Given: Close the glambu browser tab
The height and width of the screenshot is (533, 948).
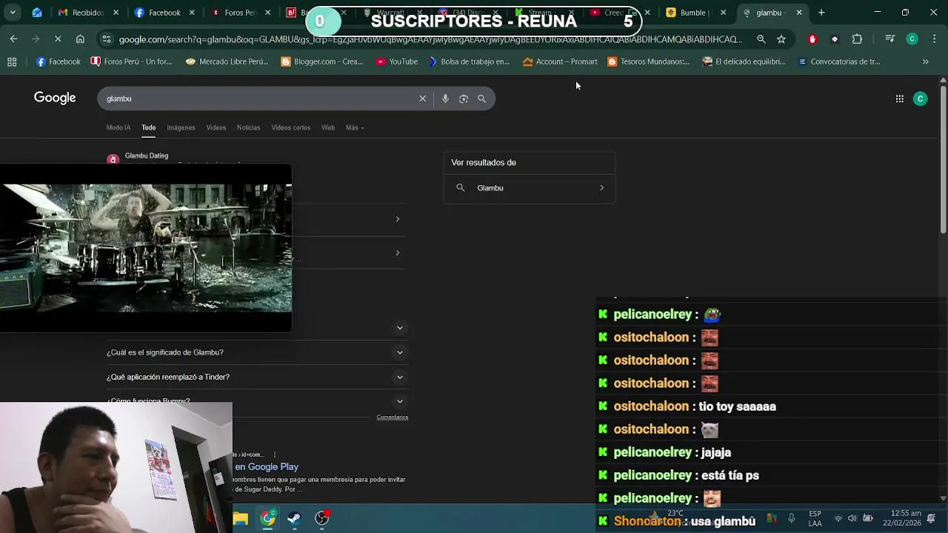Looking at the screenshot, I should 799,13.
